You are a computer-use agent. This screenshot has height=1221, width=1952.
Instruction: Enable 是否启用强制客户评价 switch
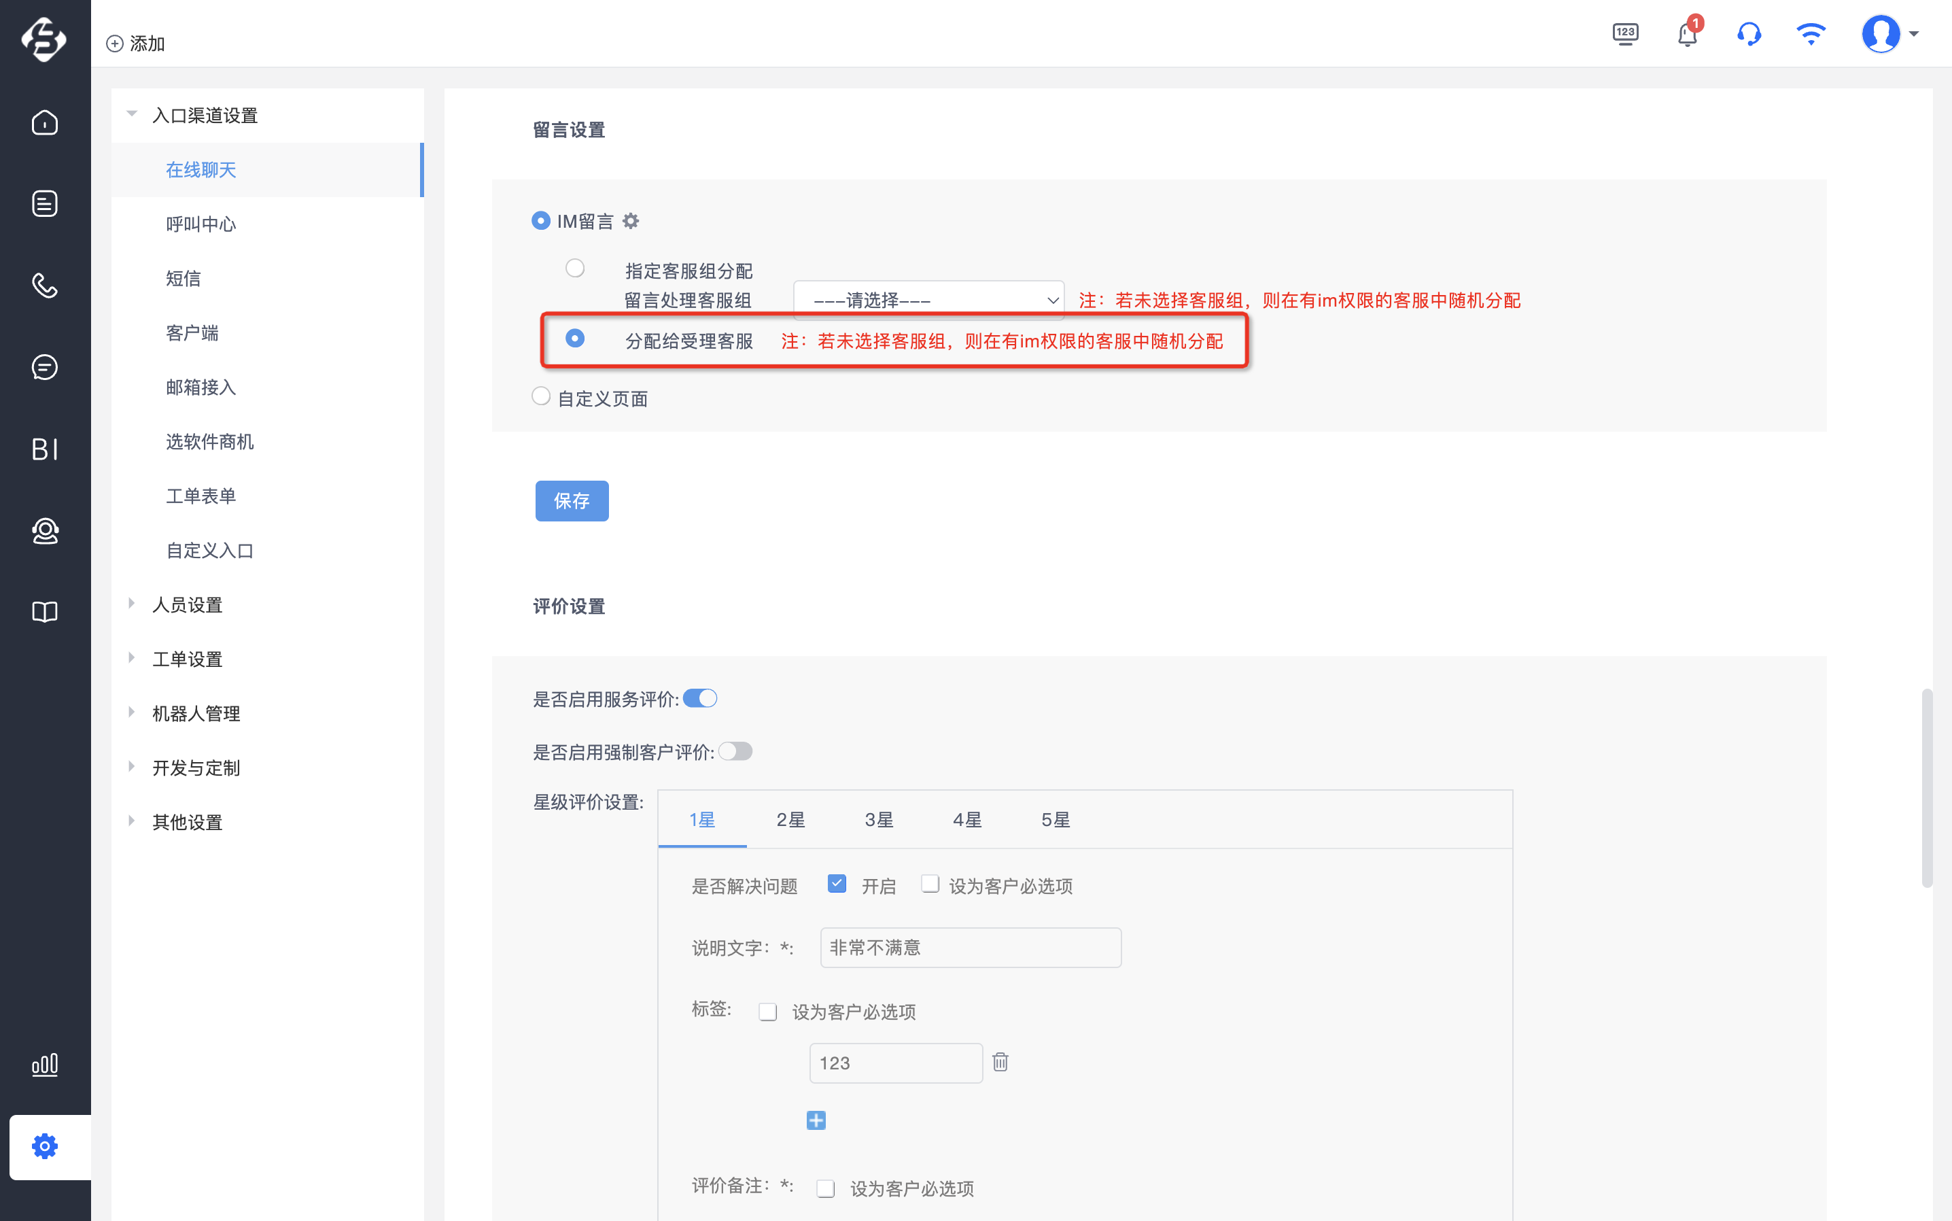tap(735, 752)
